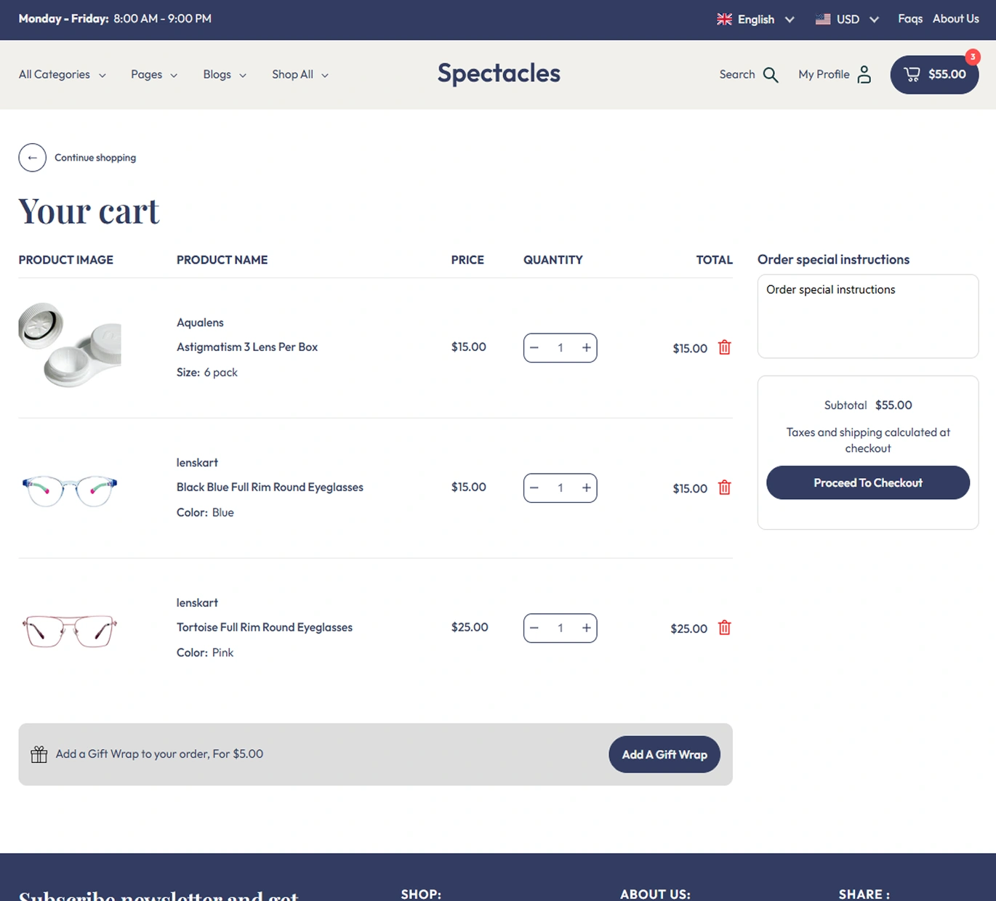Screen dimensions: 996x901
Task: Open the Faqs link
Action: tap(910, 19)
